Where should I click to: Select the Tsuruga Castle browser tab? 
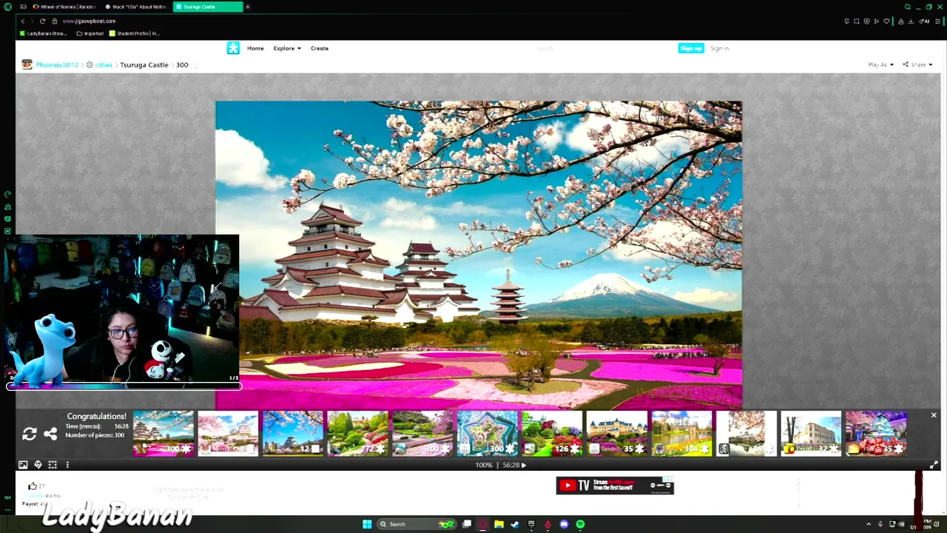pos(208,7)
